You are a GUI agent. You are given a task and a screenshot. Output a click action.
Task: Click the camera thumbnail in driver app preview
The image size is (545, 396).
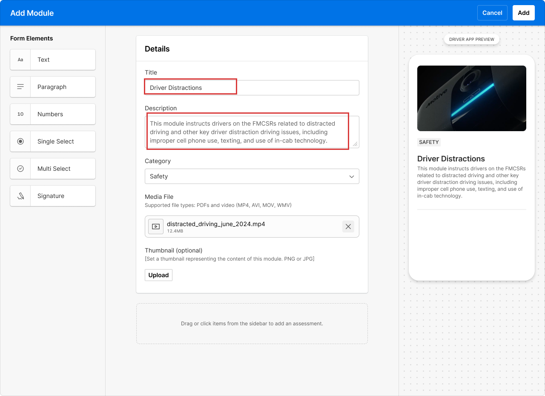[471, 98]
